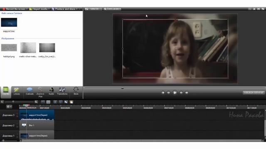
Task: Open the preview zoom level dropdown
Action: click(x=112, y=9)
